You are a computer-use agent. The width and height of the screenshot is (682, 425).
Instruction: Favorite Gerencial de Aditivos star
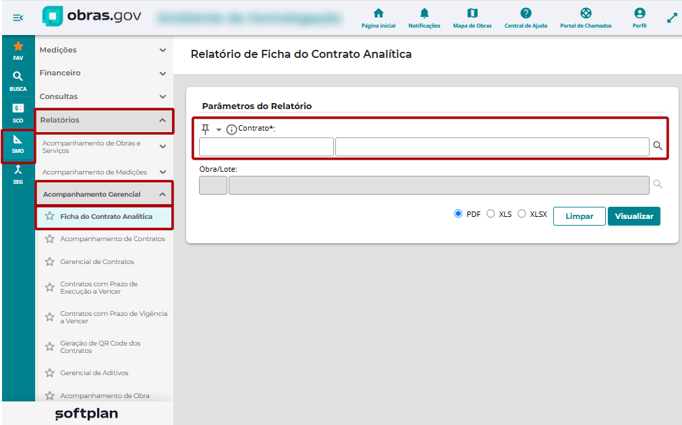(x=50, y=373)
